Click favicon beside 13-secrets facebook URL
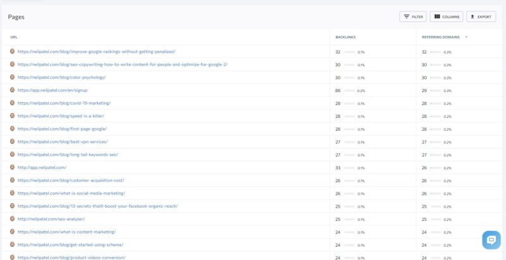 pyautogui.click(x=12, y=206)
